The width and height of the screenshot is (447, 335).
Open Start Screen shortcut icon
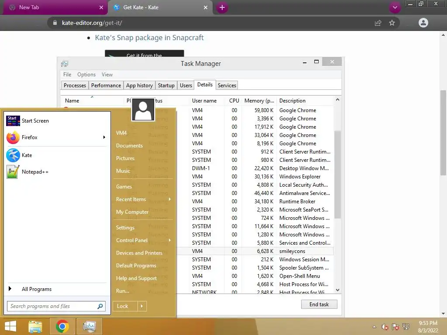pos(13,121)
